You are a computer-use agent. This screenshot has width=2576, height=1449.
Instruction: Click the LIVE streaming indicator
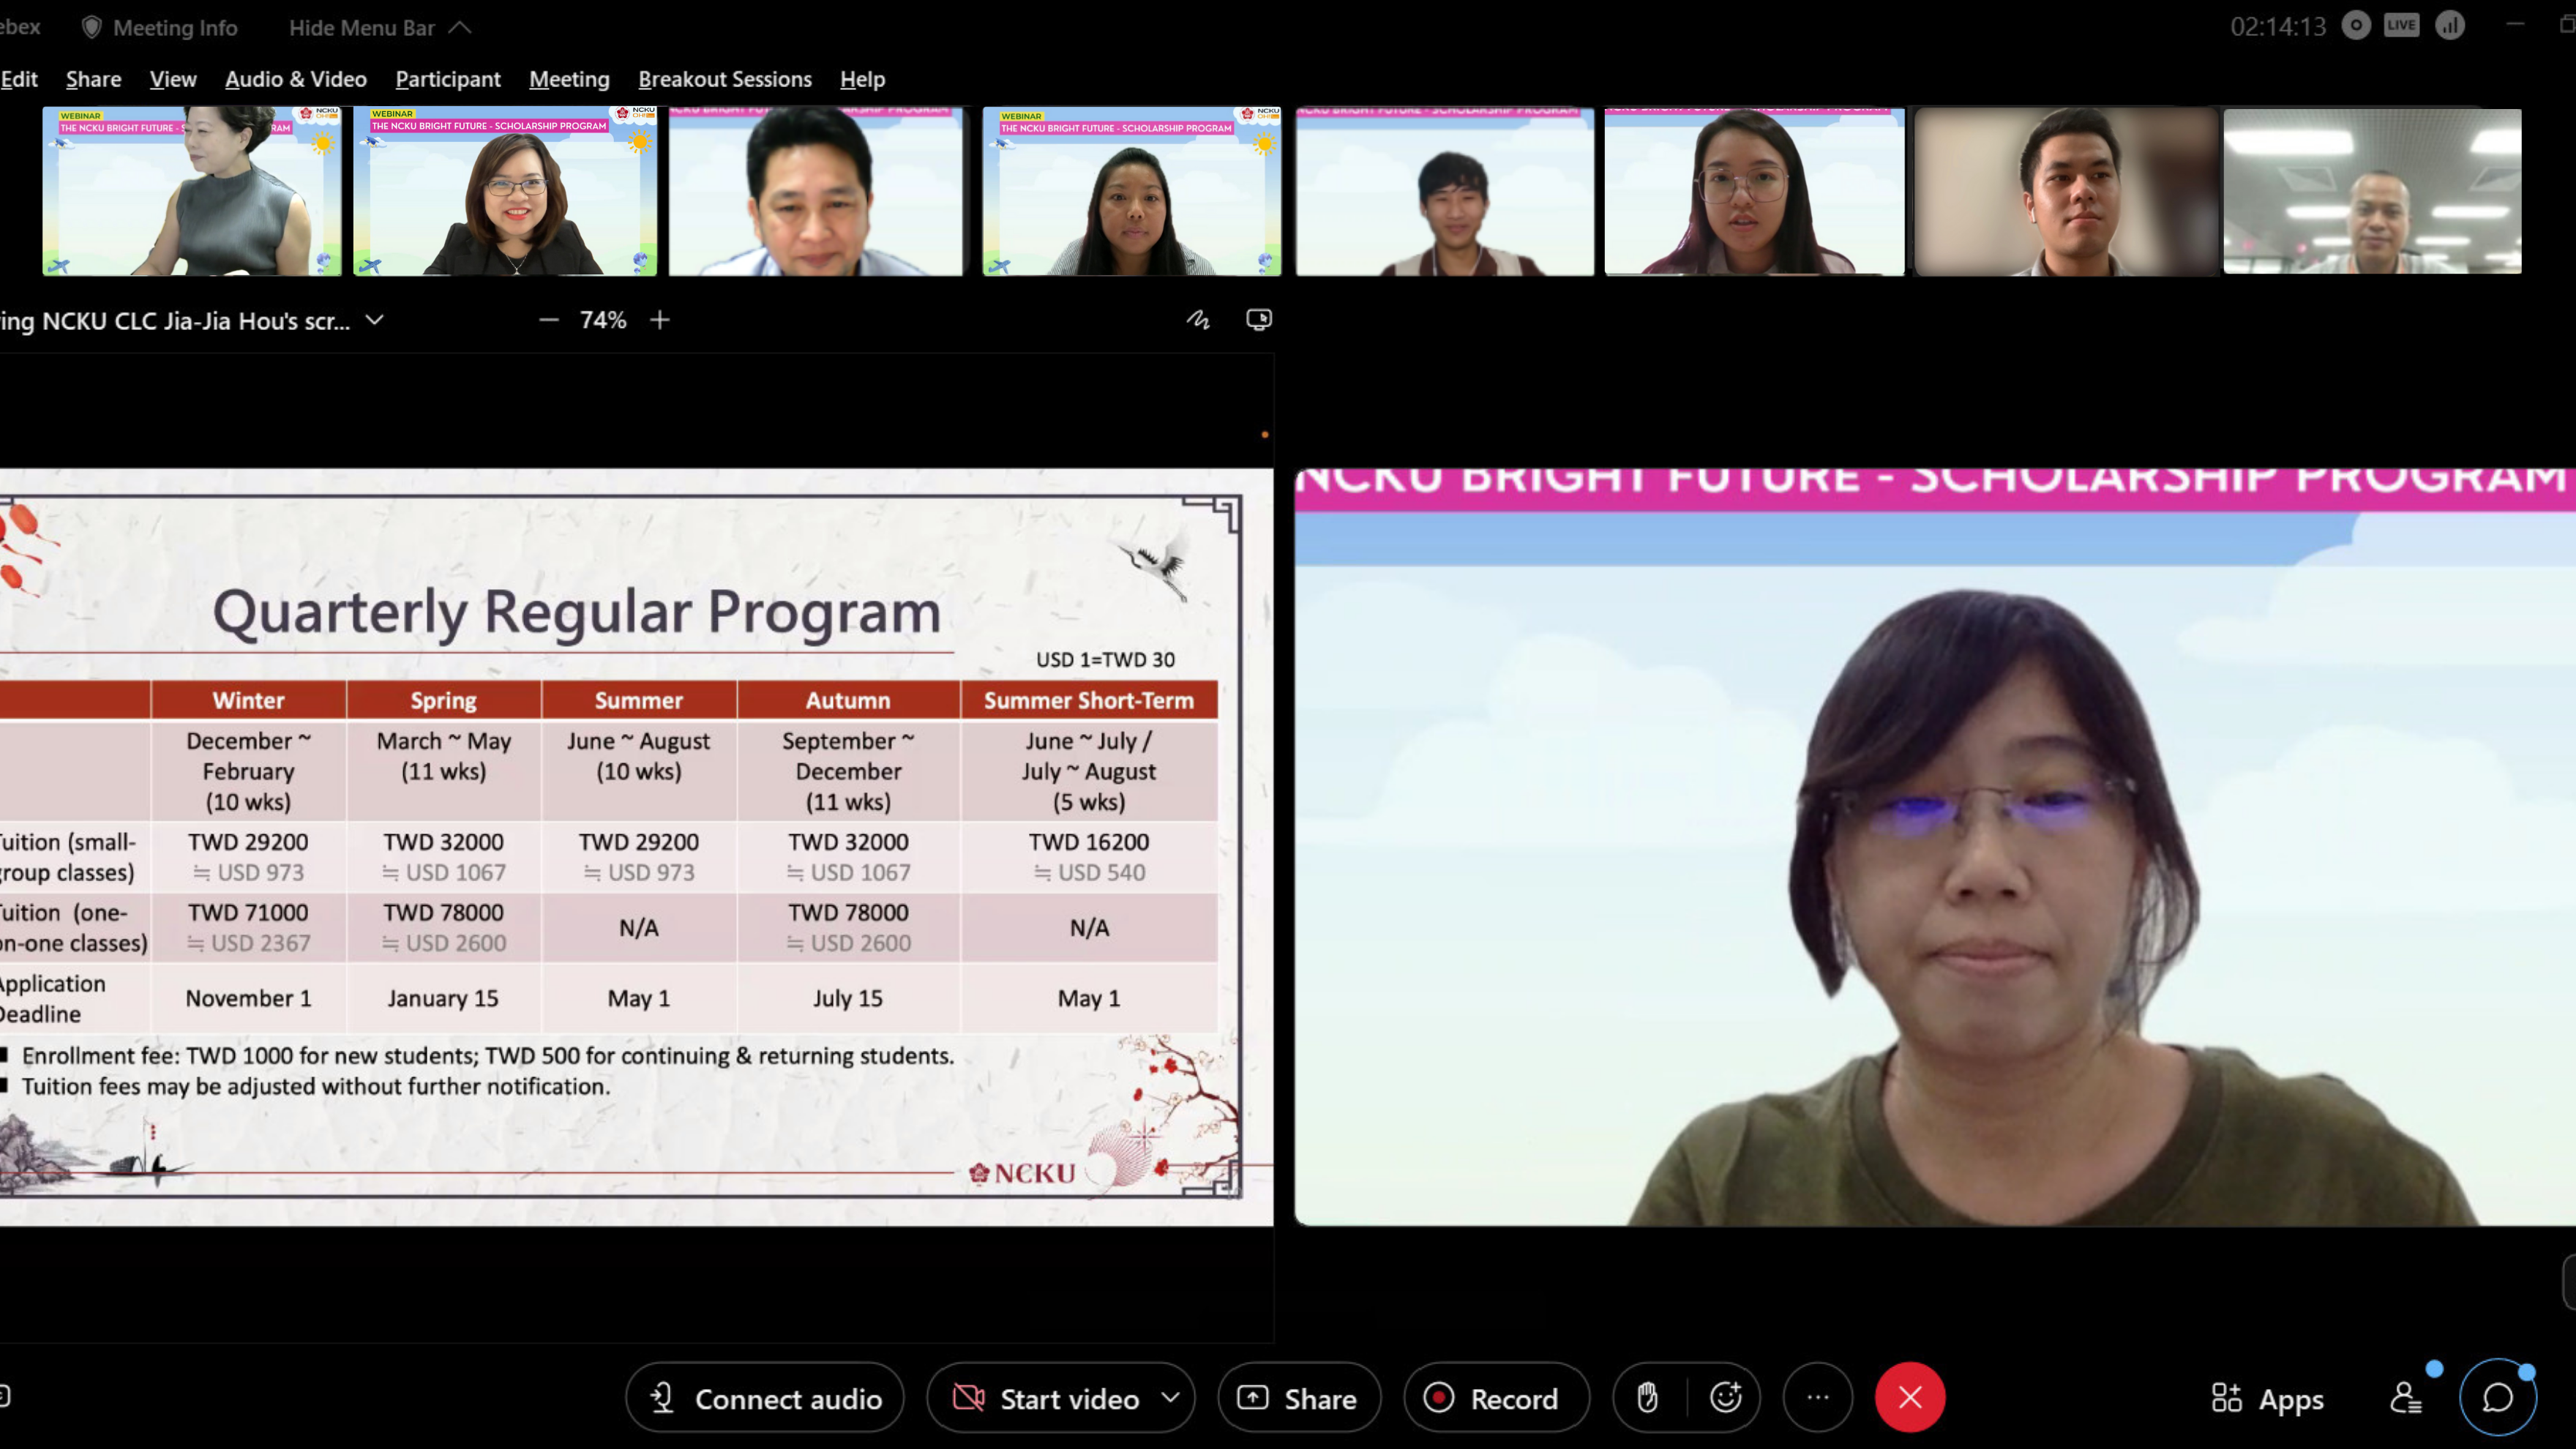point(2401,26)
